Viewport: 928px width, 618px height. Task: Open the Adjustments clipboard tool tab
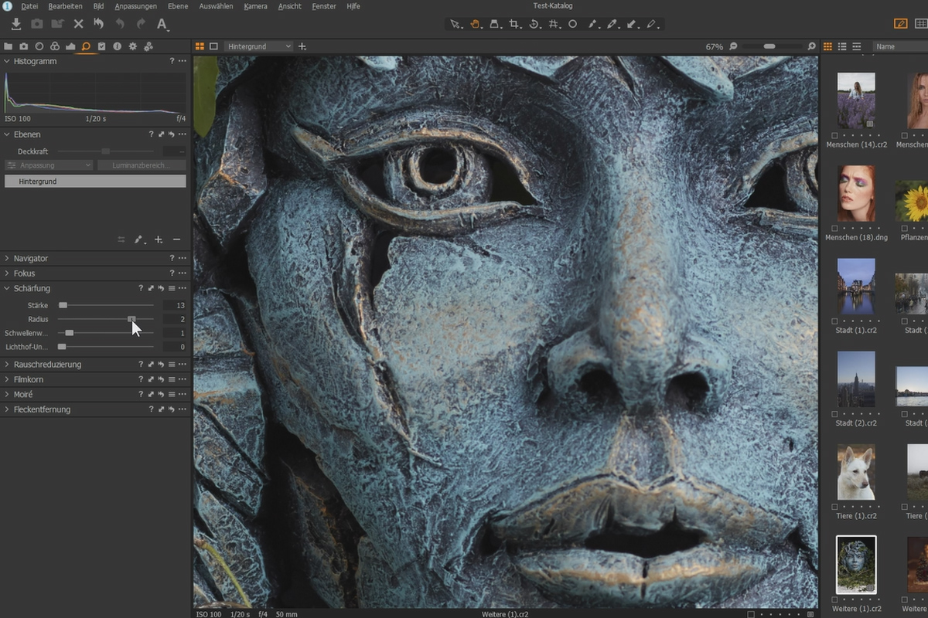coord(101,46)
